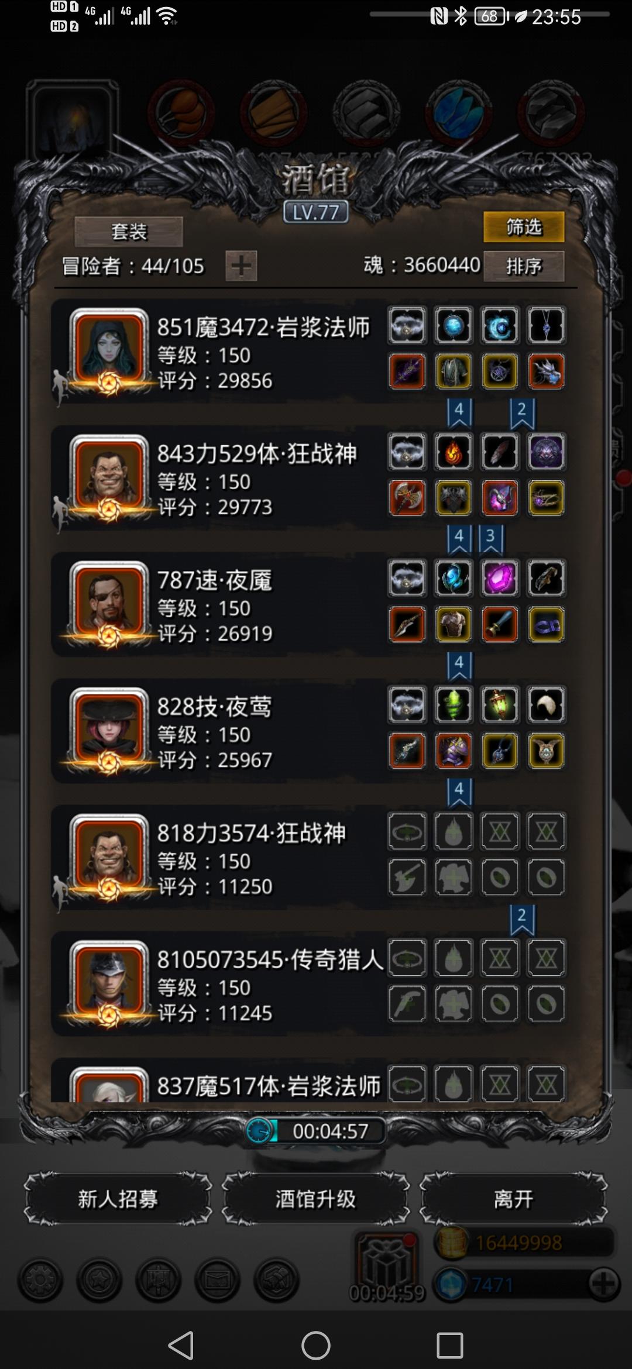Tap the 狂战神 flame orb equipment icon
The image size is (632, 1369).
point(454,452)
